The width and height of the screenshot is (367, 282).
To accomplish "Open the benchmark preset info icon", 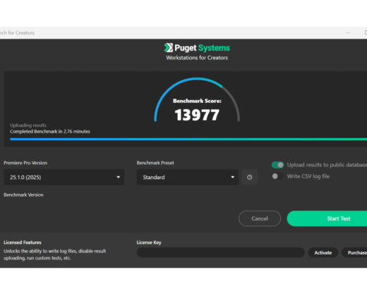I will tap(250, 177).
